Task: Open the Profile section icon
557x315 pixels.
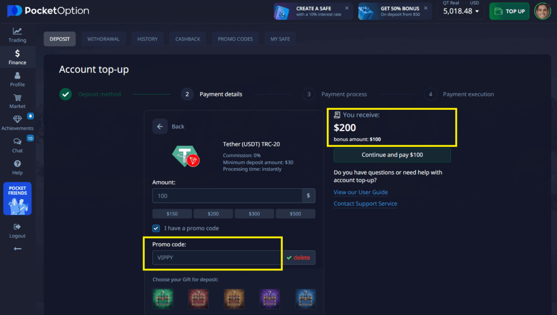Action: point(17,77)
